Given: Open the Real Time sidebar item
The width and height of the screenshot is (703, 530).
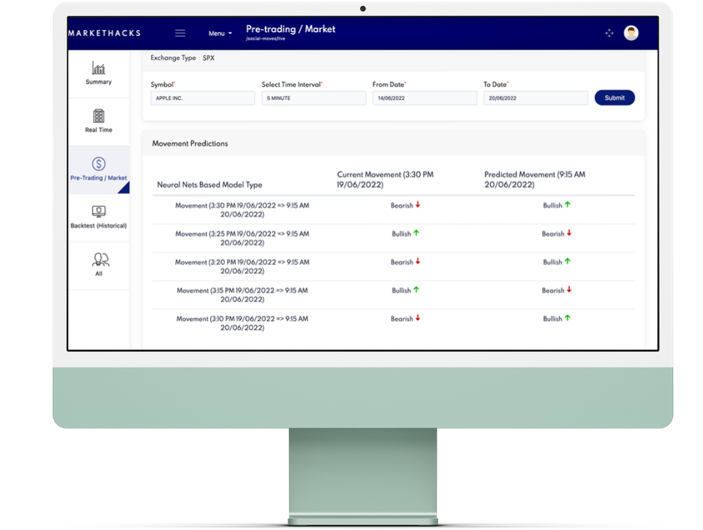Looking at the screenshot, I should coord(99,121).
